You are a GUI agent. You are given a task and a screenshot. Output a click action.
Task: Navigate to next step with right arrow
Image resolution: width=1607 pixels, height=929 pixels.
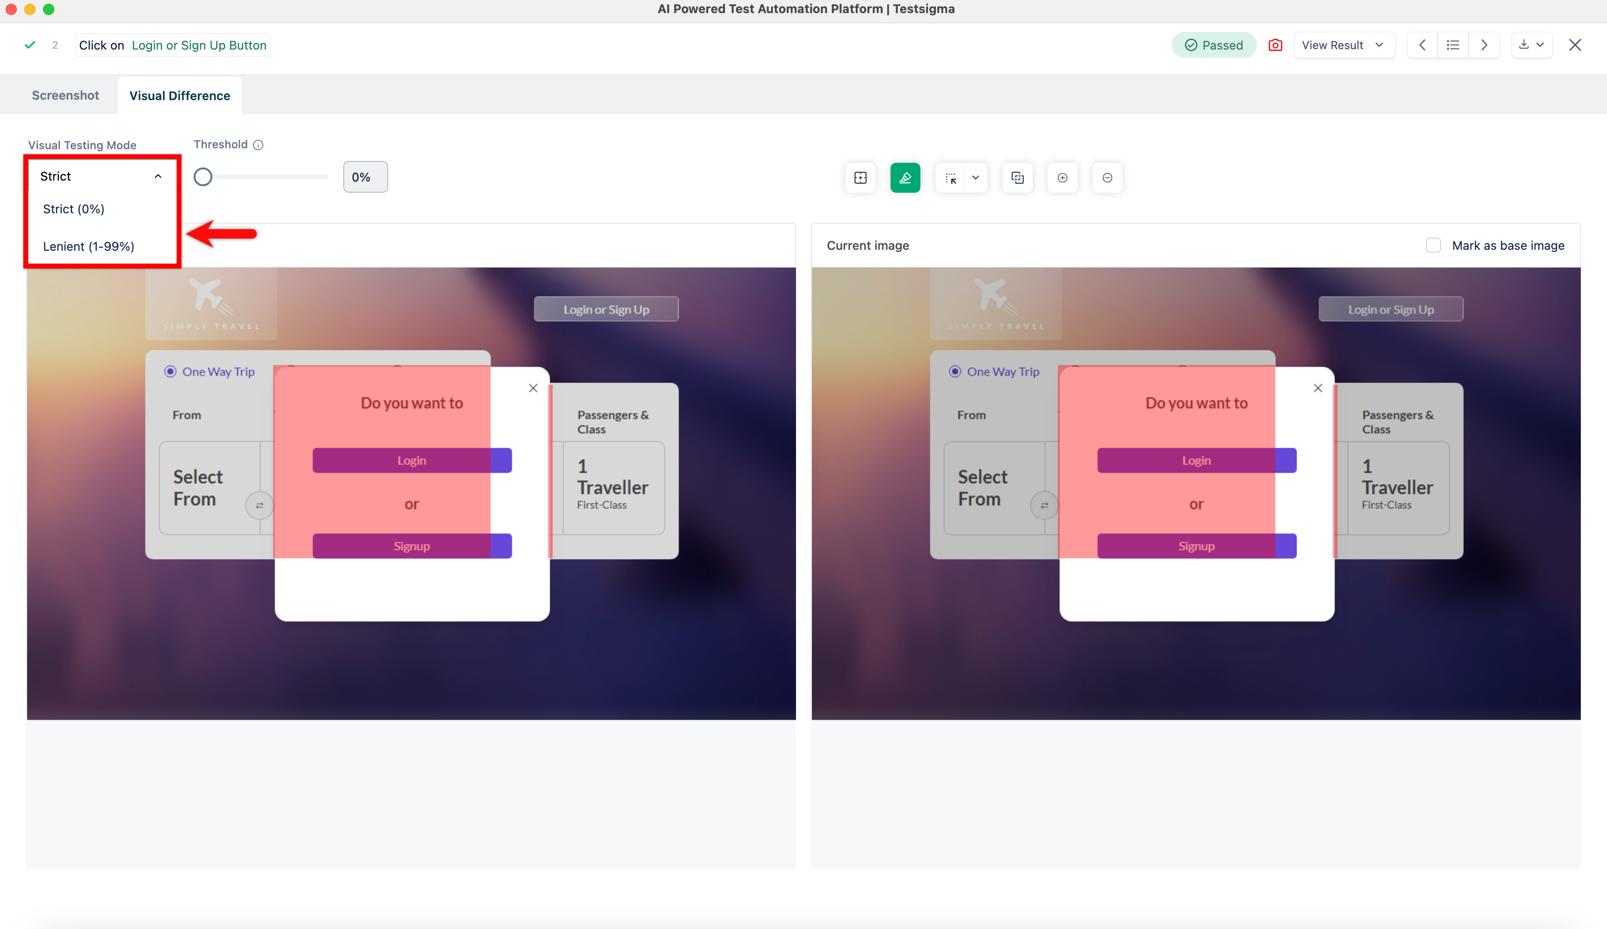[x=1484, y=44]
